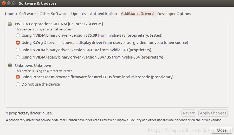Go to the Updates tab
The height and width of the screenshot is (135, 234).
tap(79, 14)
